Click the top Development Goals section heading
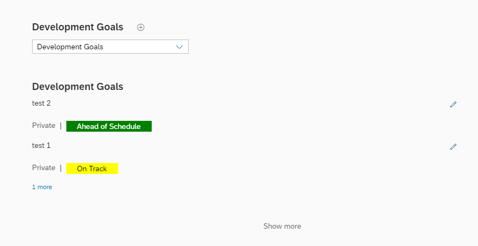This screenshot has width=478, height=246. click(78, 27)
